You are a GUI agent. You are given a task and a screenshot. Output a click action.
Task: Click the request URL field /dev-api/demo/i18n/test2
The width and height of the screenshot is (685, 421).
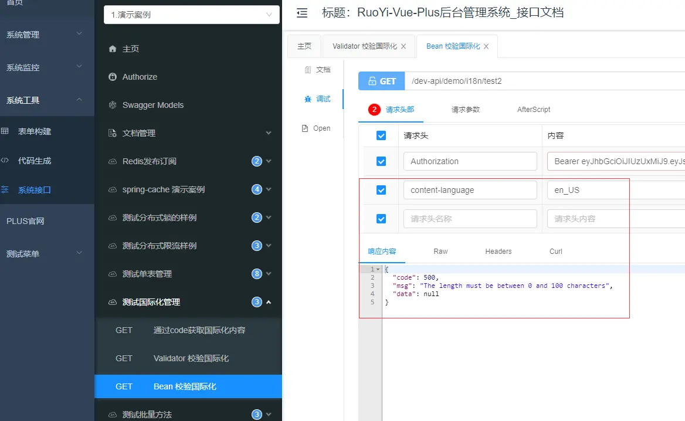[545, 82]
